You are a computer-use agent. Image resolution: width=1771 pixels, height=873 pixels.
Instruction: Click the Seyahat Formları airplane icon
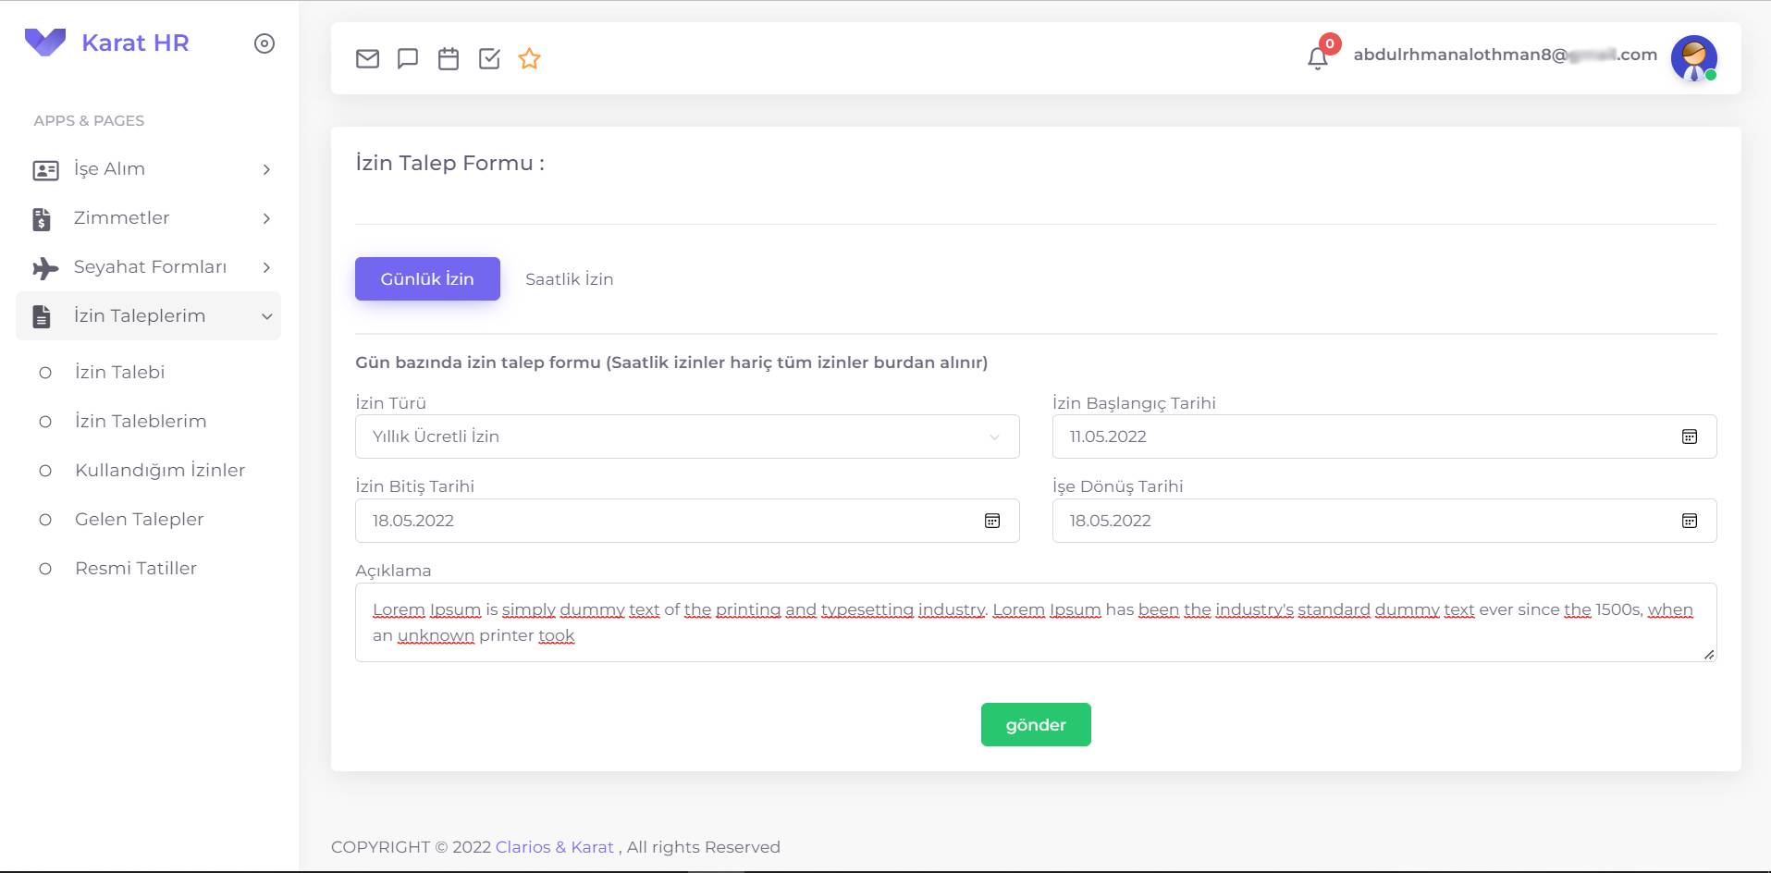(x=41, y=267)
